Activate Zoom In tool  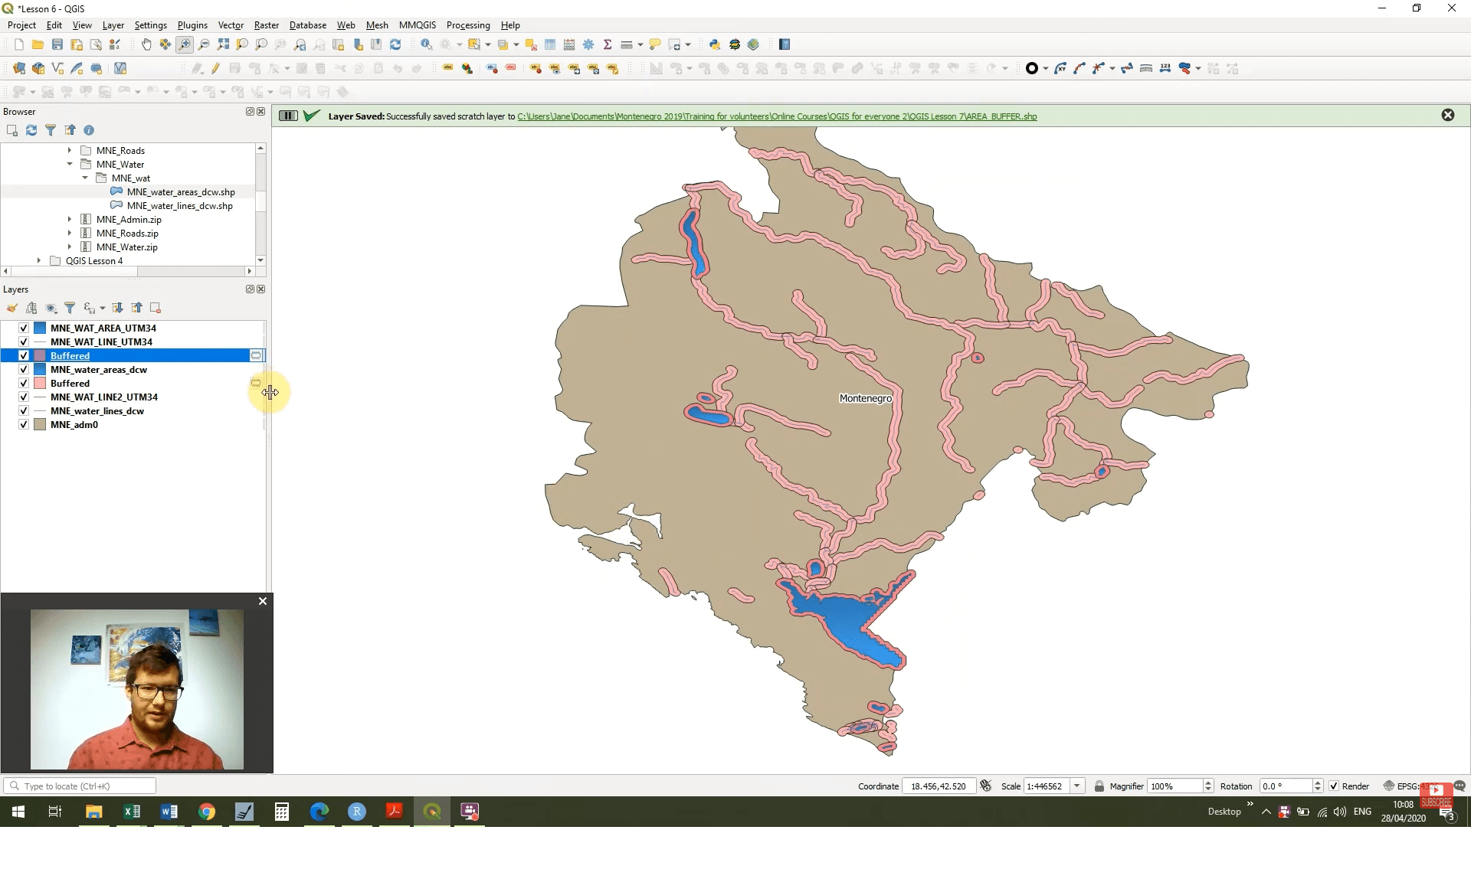pos(184,44)
